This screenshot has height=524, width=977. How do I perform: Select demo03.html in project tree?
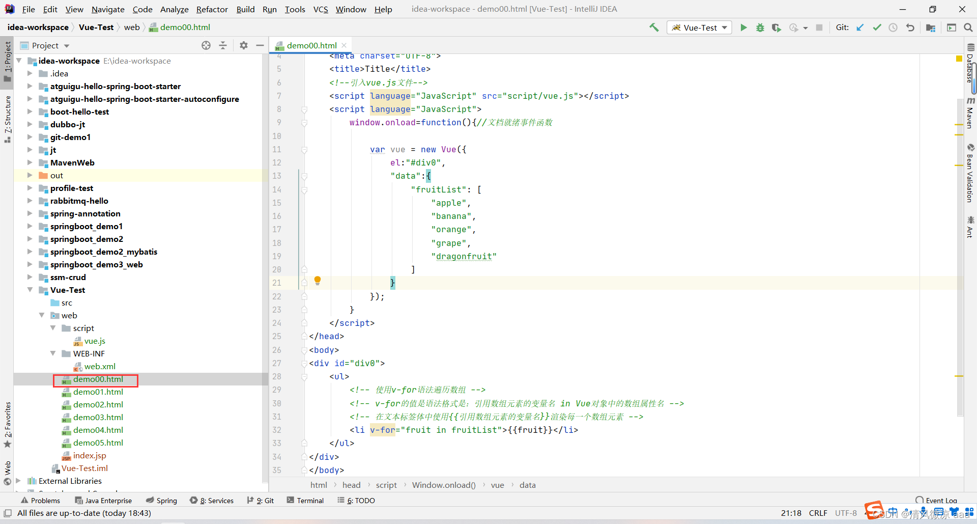(98, 417)
